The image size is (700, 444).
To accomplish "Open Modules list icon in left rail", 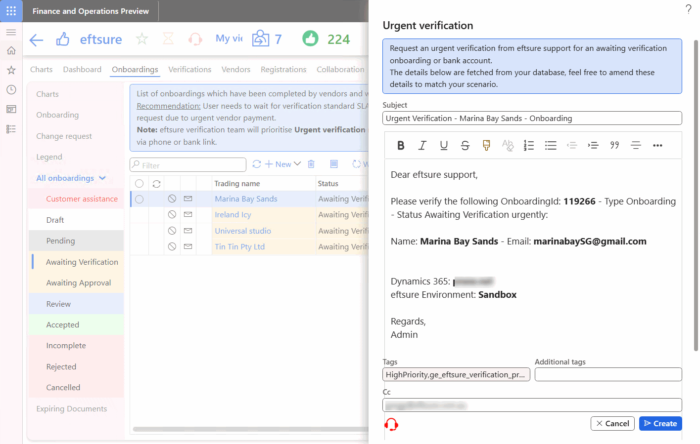I will pos(11,129).
